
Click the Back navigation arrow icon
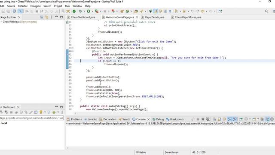coord(202,11)
